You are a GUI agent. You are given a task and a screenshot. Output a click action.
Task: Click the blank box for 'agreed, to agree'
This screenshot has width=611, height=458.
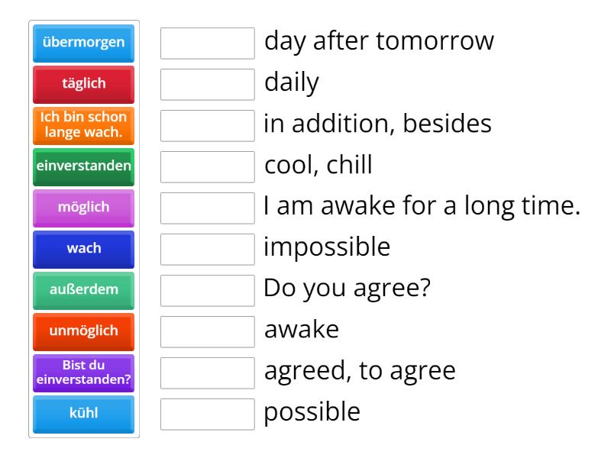208,373
